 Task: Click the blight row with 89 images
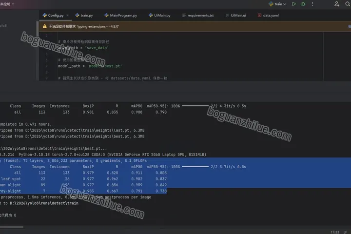pyautogui.click(x=83, y=185)
